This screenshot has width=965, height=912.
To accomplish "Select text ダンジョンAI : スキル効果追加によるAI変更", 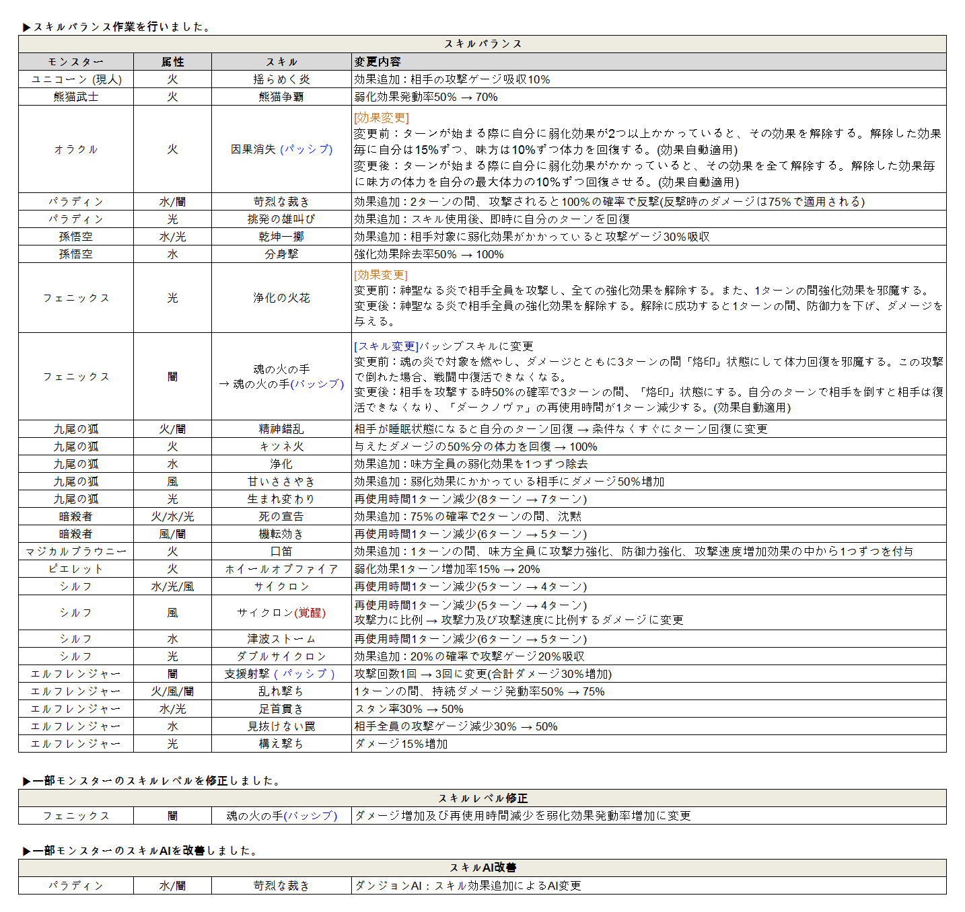I will (x=468, y=886).
